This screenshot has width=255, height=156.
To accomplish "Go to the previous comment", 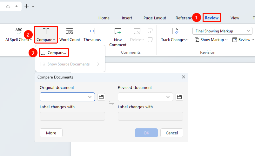I will point(150,31).
